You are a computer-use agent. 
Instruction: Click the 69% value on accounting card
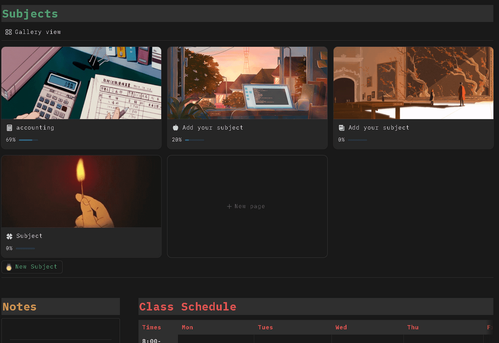[11, 140]
